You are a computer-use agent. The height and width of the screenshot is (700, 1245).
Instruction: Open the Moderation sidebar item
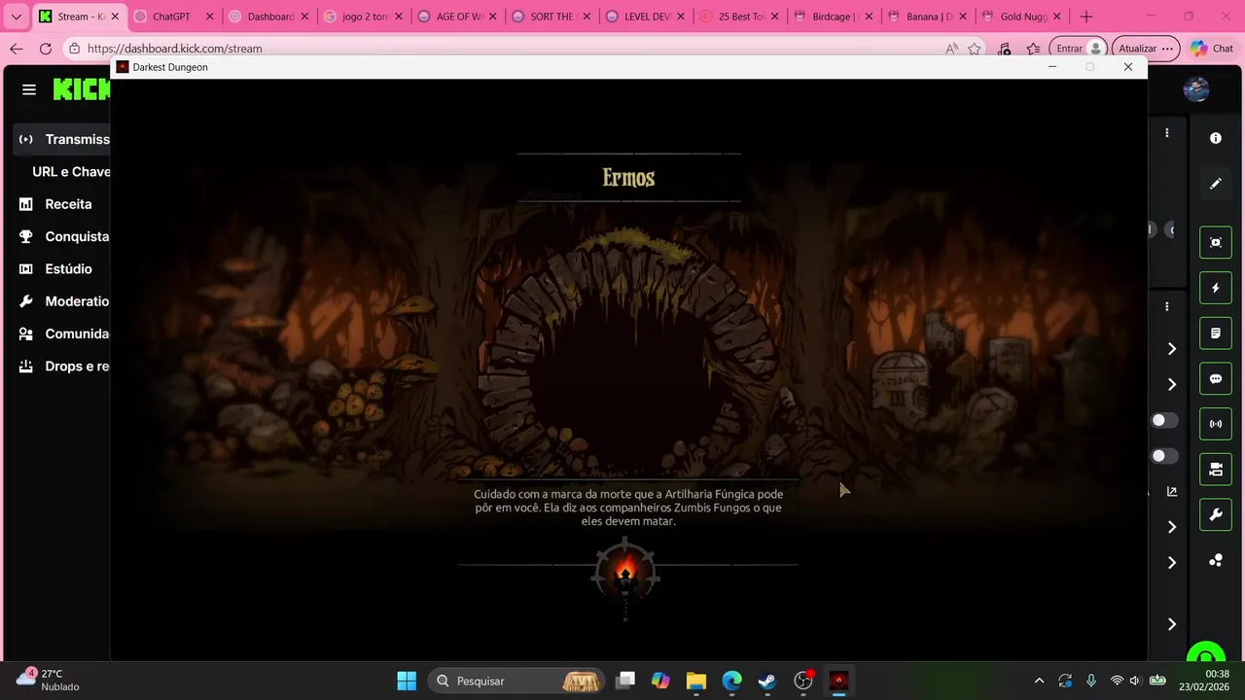pyautogui.click(x=62, y=301)
